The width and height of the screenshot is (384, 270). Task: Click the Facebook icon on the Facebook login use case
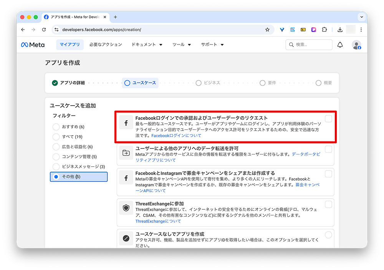pos(126,122)
